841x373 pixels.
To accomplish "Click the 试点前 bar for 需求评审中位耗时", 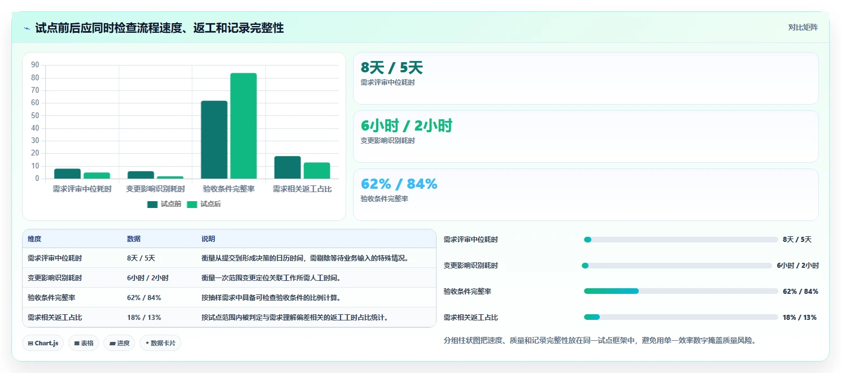I will (x=67, y=174).
